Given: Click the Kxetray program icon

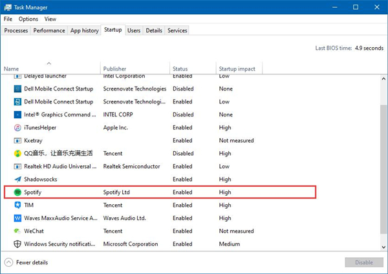Looking at the screenshot, I should [x=17, y=140].
